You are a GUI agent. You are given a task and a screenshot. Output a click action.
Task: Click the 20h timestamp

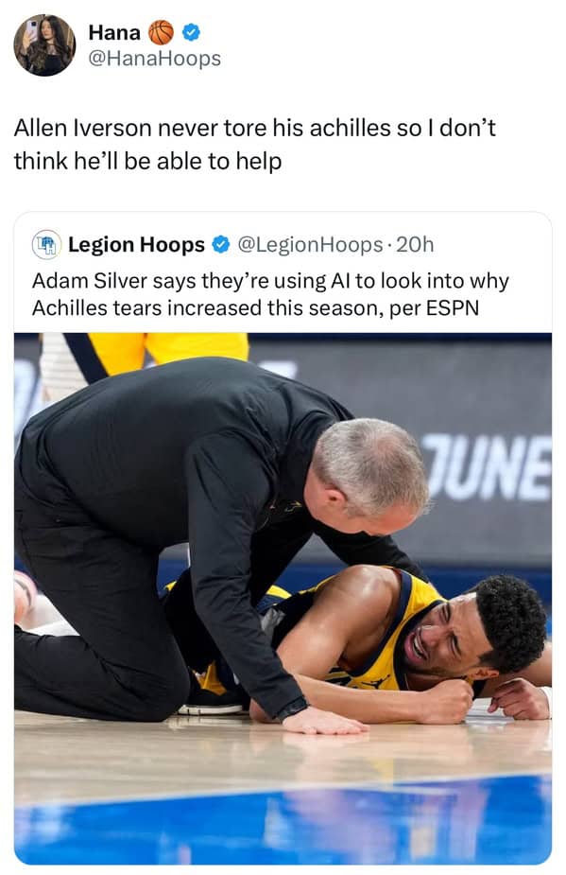tap(414, 244)
